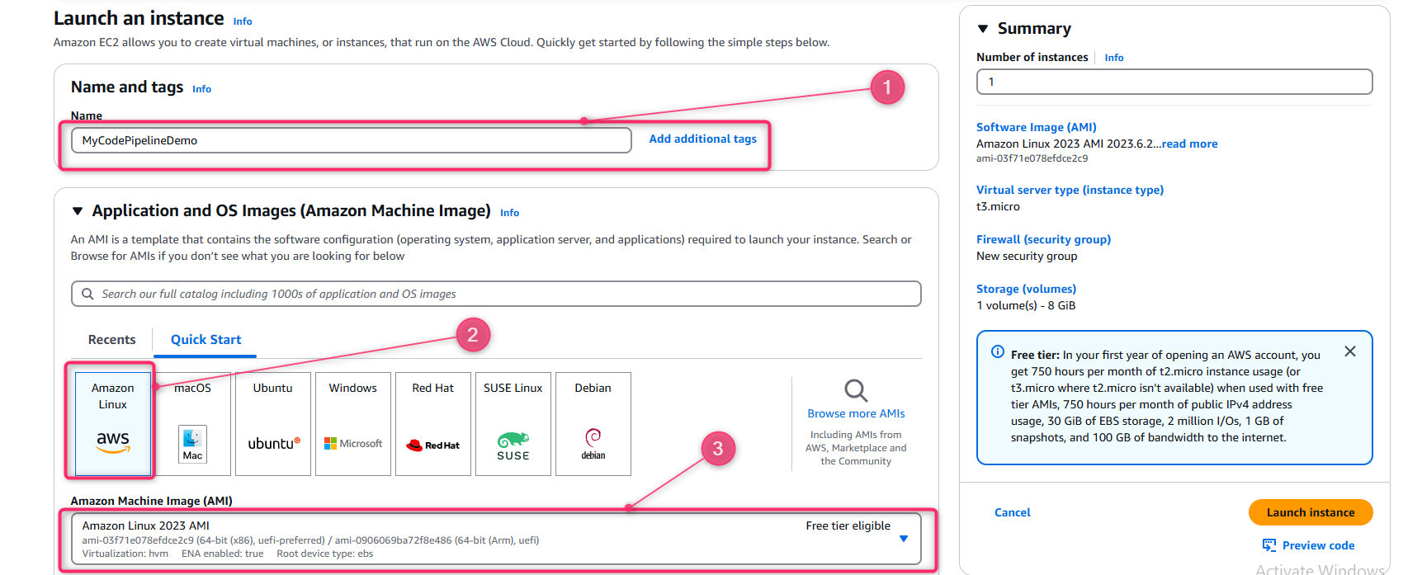Click the Virtualization: hvm text

(125, 554)
